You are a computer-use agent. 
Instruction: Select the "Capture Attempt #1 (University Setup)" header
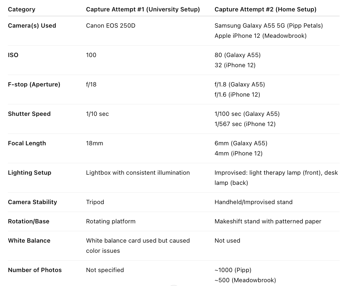click(143, 9)
